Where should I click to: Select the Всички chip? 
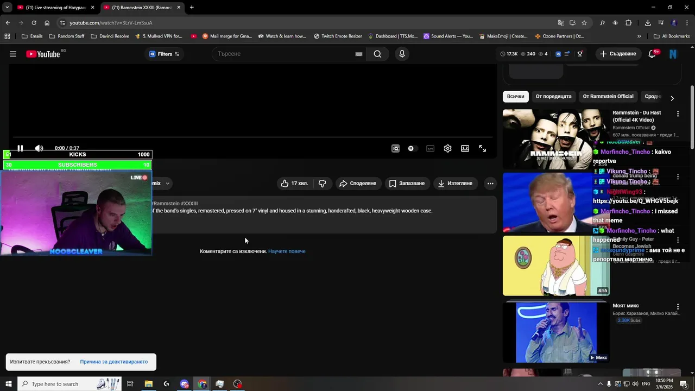coord(515,97)
